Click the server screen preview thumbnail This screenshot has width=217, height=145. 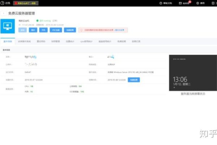pos(193,73)
